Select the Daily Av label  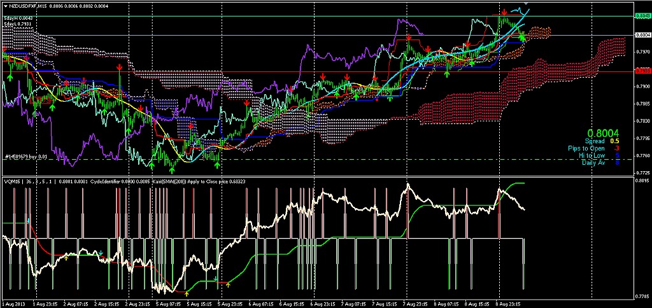click(x=593, y=163)
